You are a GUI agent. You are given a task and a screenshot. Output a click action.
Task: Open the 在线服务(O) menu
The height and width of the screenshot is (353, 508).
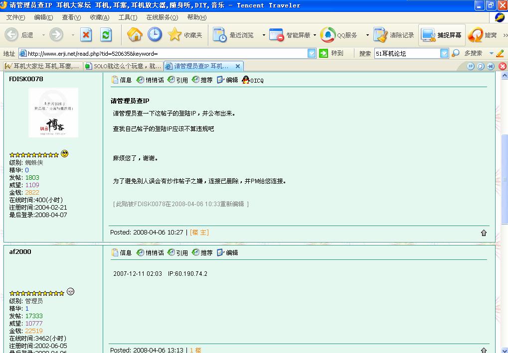tap(162, 17)
